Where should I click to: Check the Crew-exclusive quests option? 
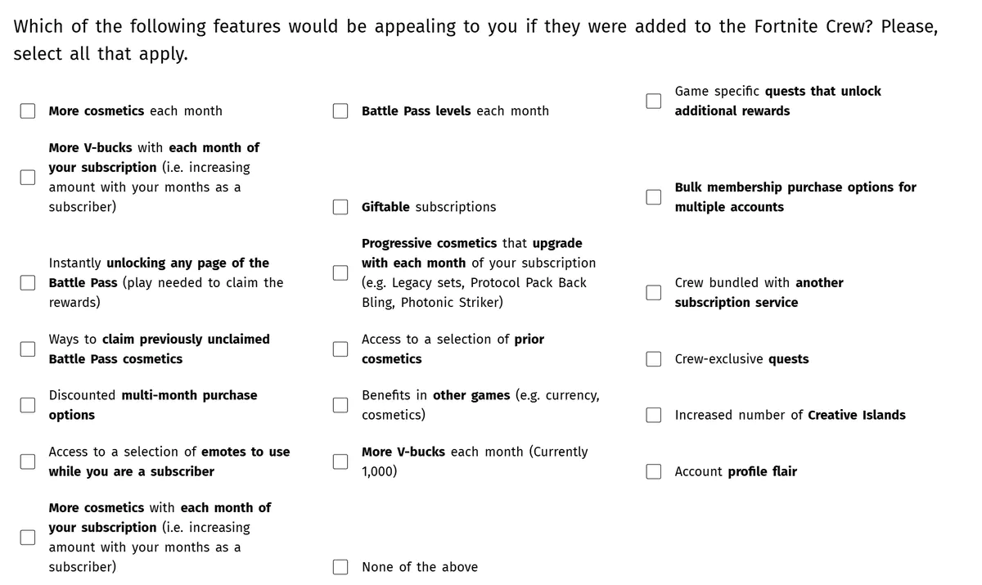[x=653, y=358]
